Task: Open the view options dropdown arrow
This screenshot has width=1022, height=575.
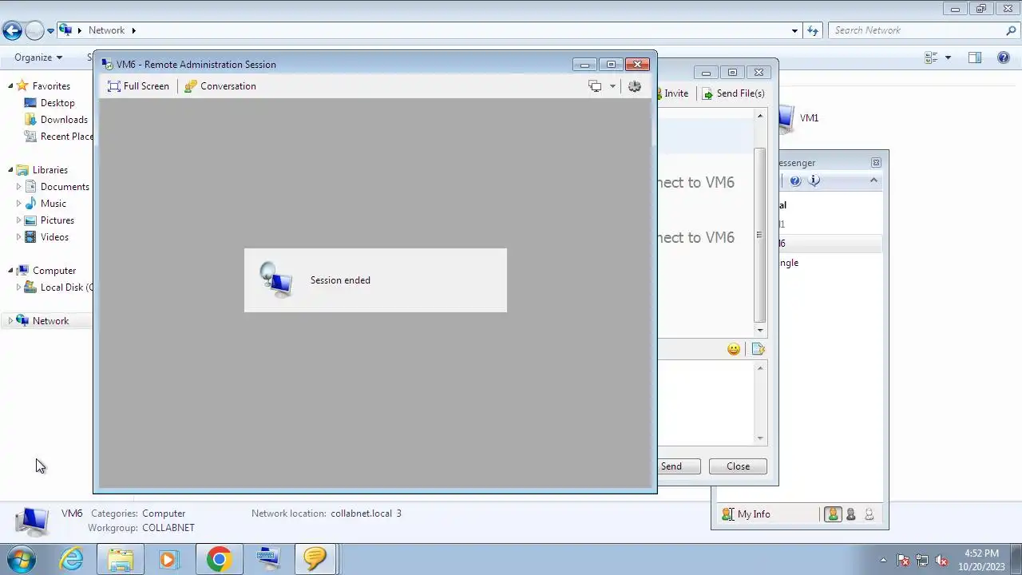Action: click(x=948, y=57)
